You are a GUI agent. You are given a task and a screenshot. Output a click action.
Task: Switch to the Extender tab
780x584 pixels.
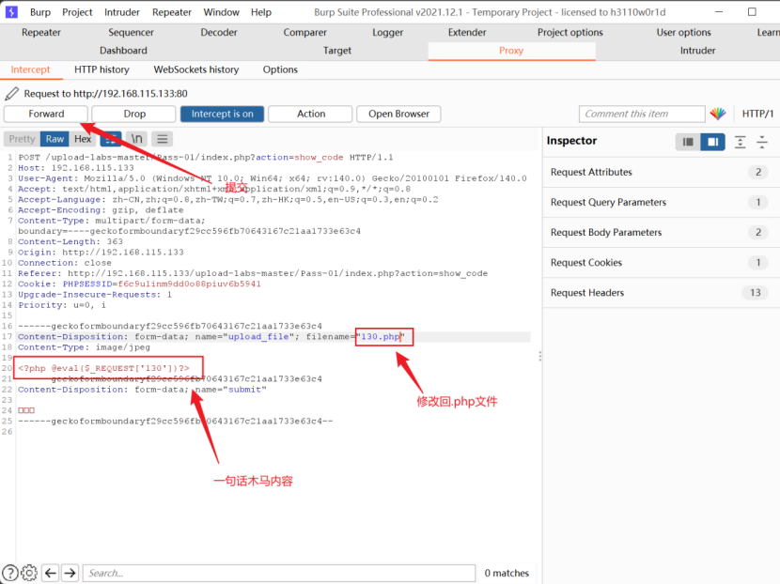(x=467, y=32)
